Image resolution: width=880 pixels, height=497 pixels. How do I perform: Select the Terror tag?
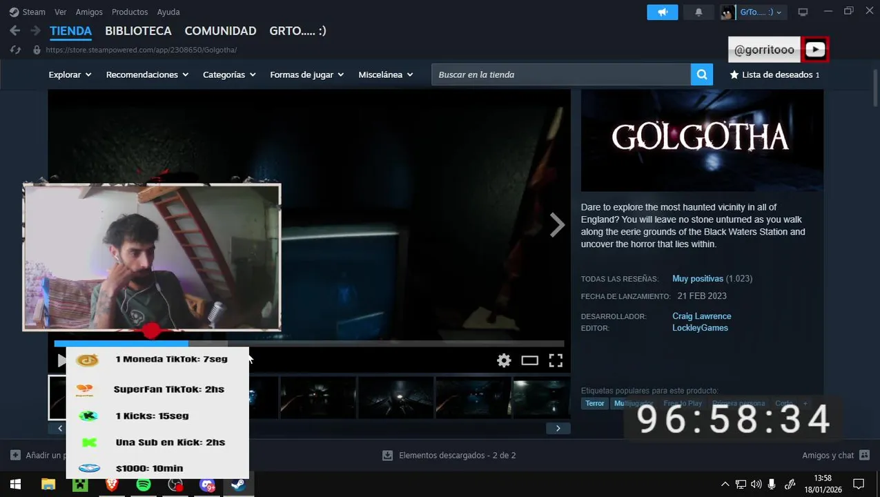tap(594, 404)
